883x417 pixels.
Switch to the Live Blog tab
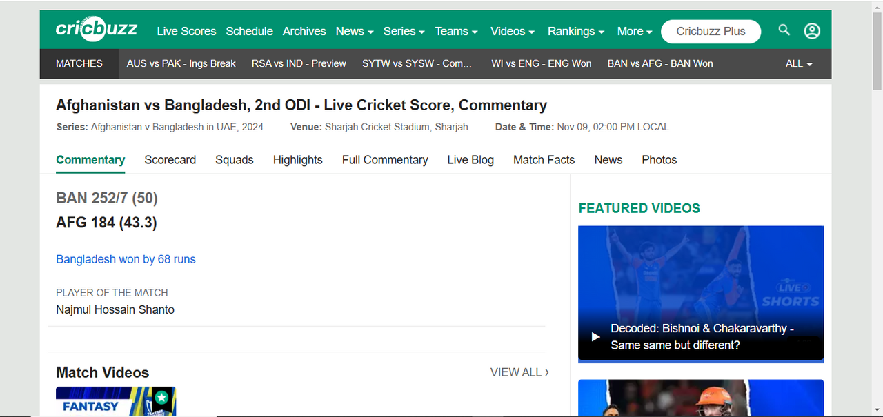coord(470,160)
